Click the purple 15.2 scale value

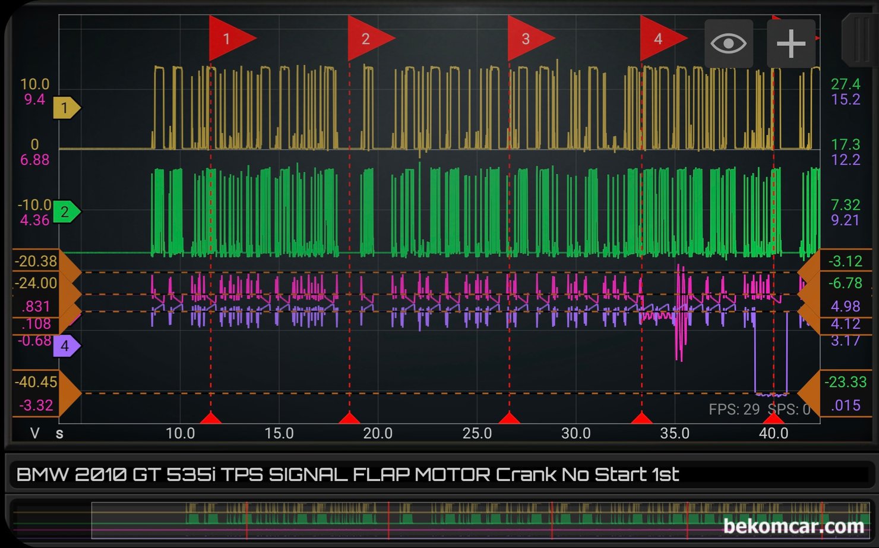click(x=846, y=100)
